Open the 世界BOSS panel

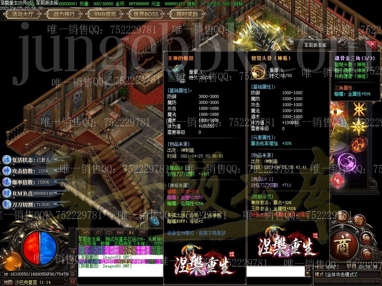[x=146, y=15]
